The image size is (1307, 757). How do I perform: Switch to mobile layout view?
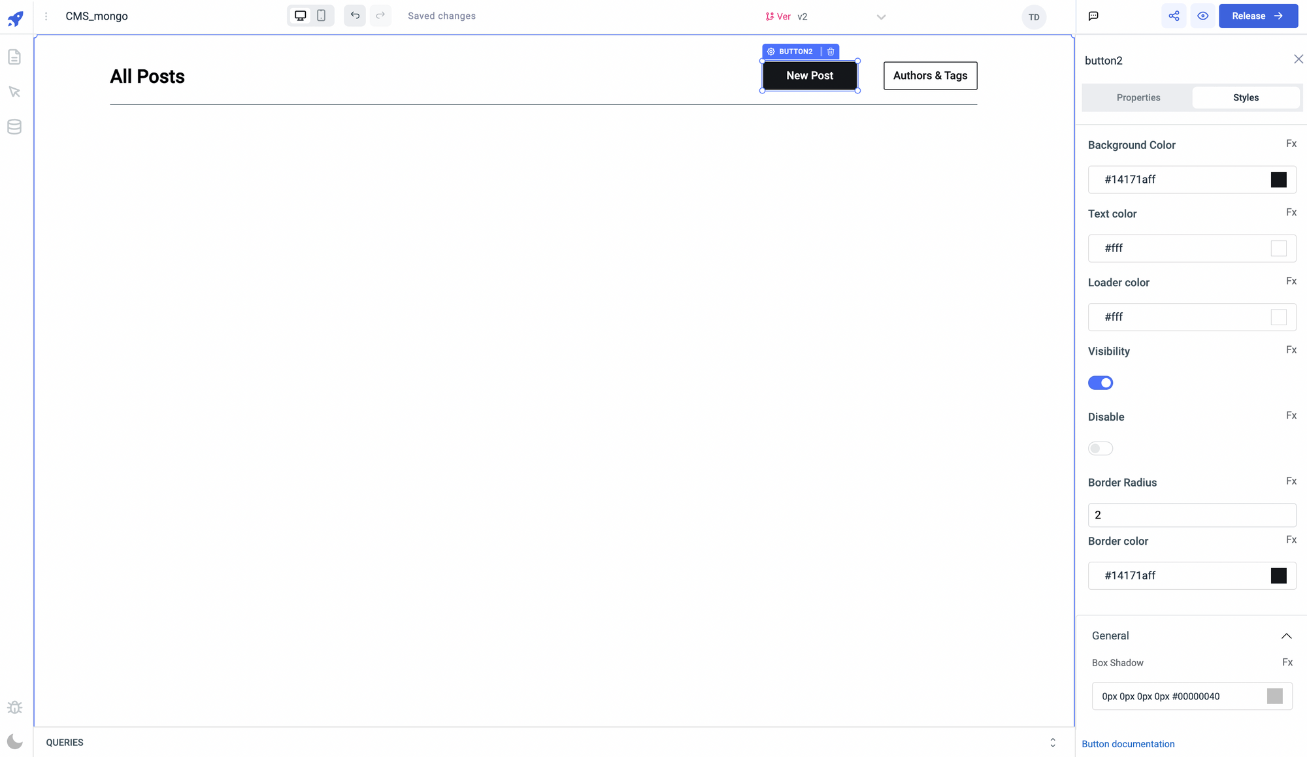tap(322, 16)
